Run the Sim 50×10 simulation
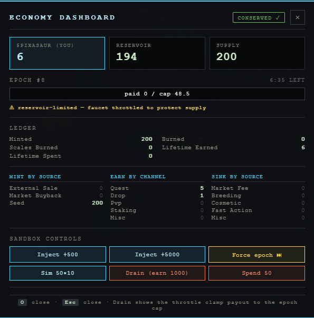 coord(58,273)
